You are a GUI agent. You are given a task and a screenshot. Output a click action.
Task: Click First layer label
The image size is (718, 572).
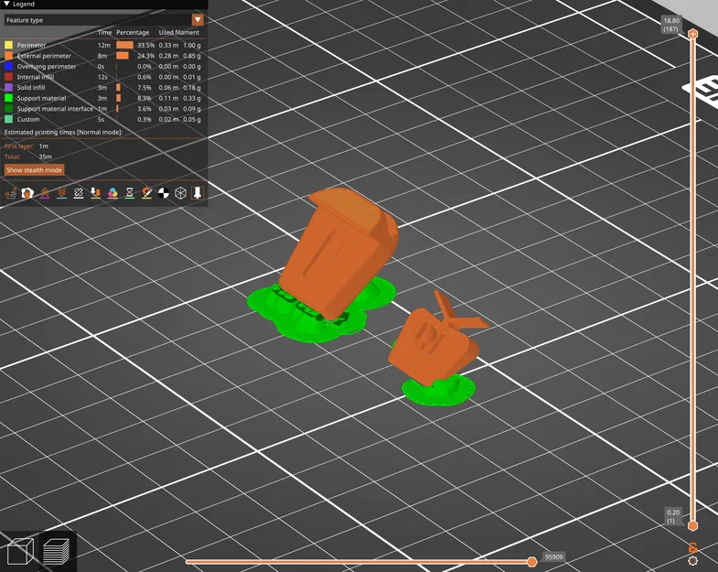pos(19,146)
